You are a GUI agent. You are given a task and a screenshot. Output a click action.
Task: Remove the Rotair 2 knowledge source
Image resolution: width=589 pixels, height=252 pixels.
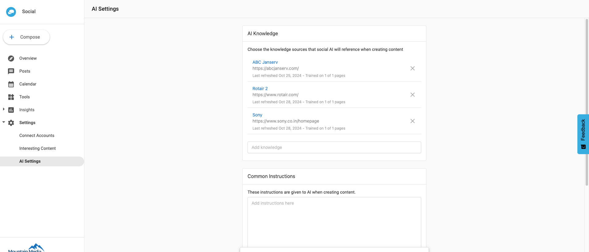click(413, 95)
